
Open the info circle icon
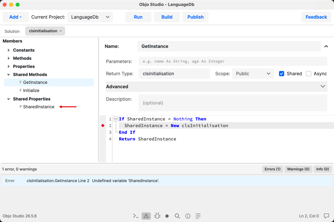pyautogui.click(x=188, y=216)
